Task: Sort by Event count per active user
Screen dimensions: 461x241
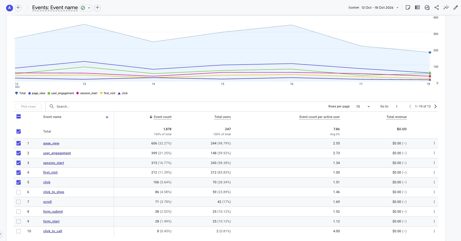Action: click(320, 117)
